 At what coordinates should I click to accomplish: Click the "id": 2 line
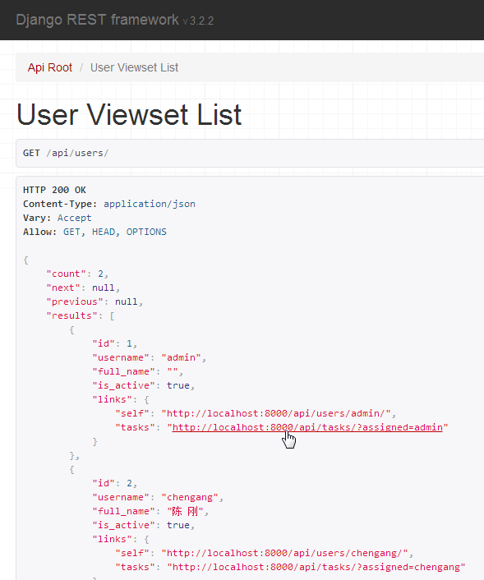pyautogui.click(x=115, y=483)
